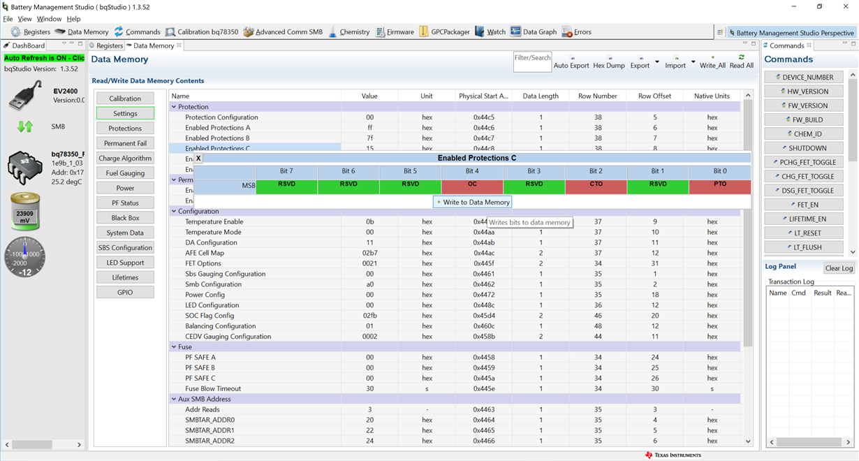
Task: Open the Firmware tool
Action: point(395,32)
